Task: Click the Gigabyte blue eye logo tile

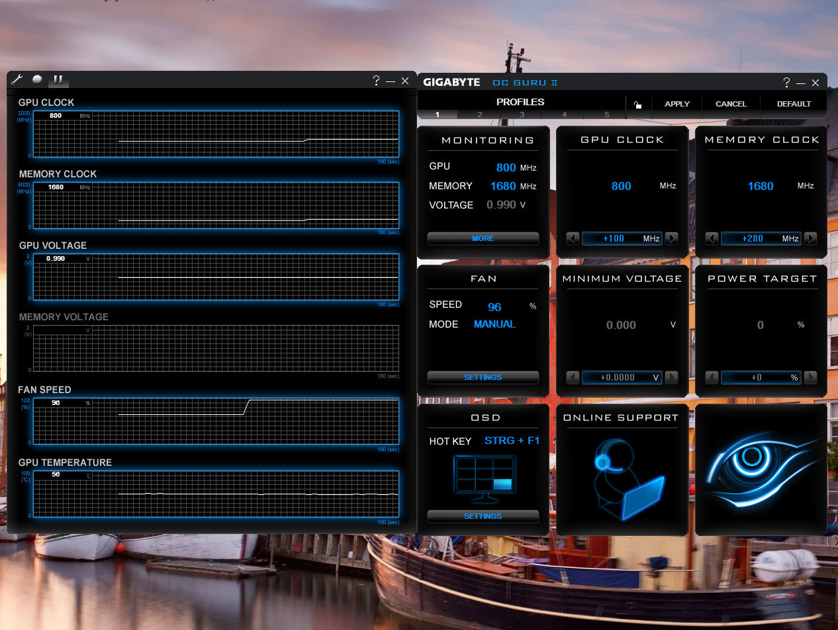Action: point(761,469)
